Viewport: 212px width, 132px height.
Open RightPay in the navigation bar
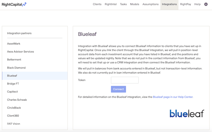[185, 4]
